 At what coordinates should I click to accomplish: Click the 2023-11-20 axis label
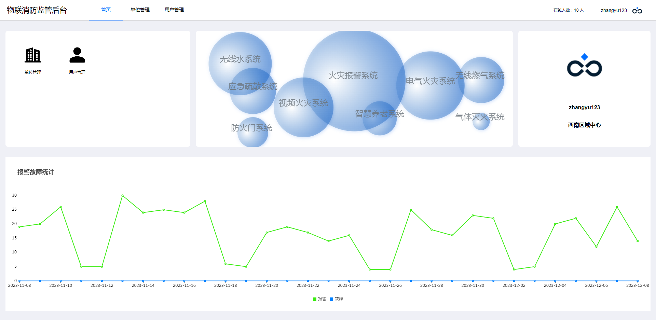pos(267,286)
